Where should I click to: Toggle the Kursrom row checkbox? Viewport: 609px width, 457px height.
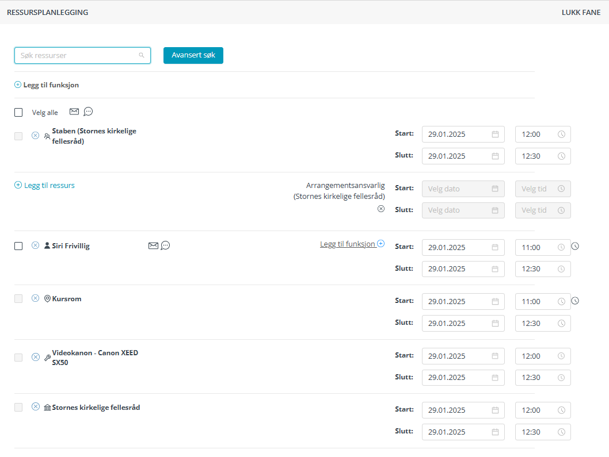click(18, 299)
